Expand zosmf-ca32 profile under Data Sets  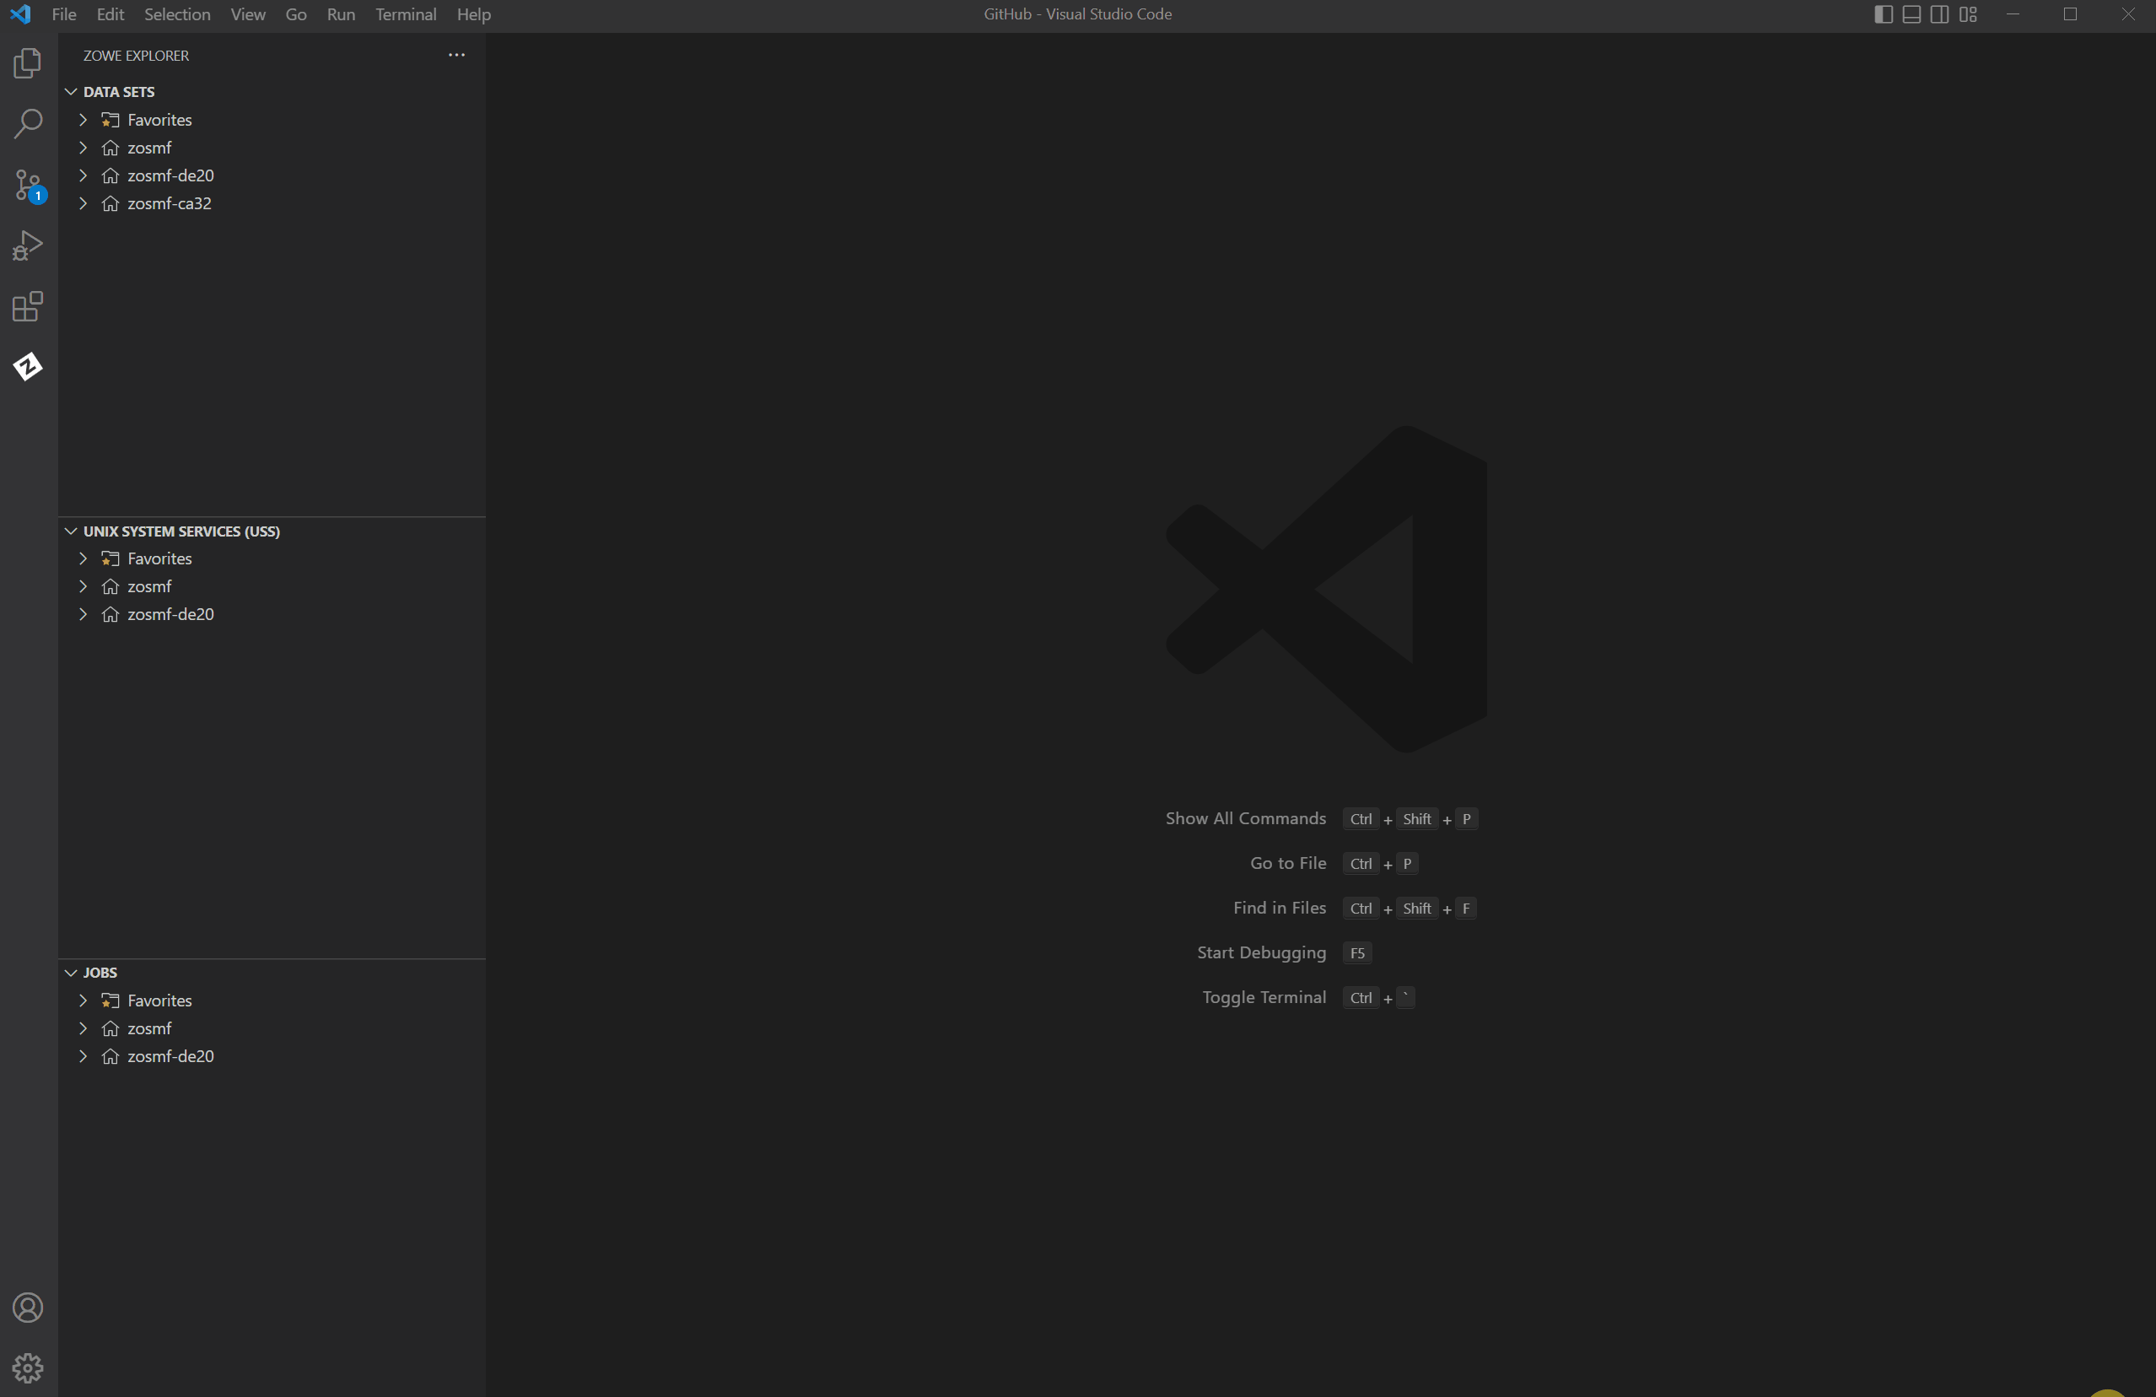84,203
